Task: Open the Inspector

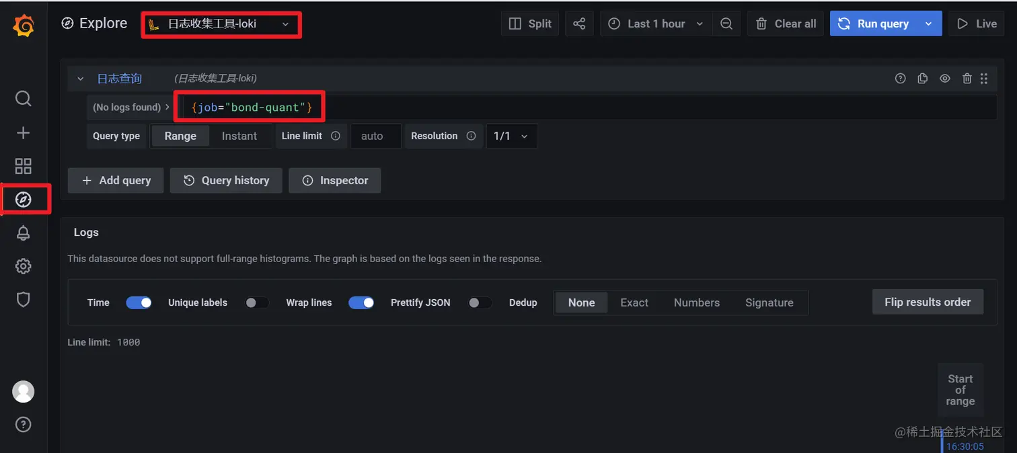Action: point(335,180)
